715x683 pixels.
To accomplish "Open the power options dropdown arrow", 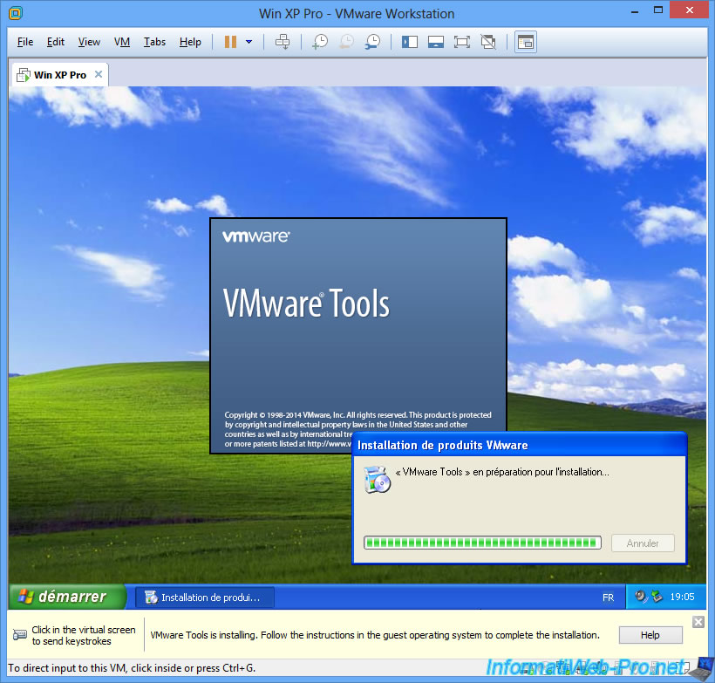I will [249, 42].
